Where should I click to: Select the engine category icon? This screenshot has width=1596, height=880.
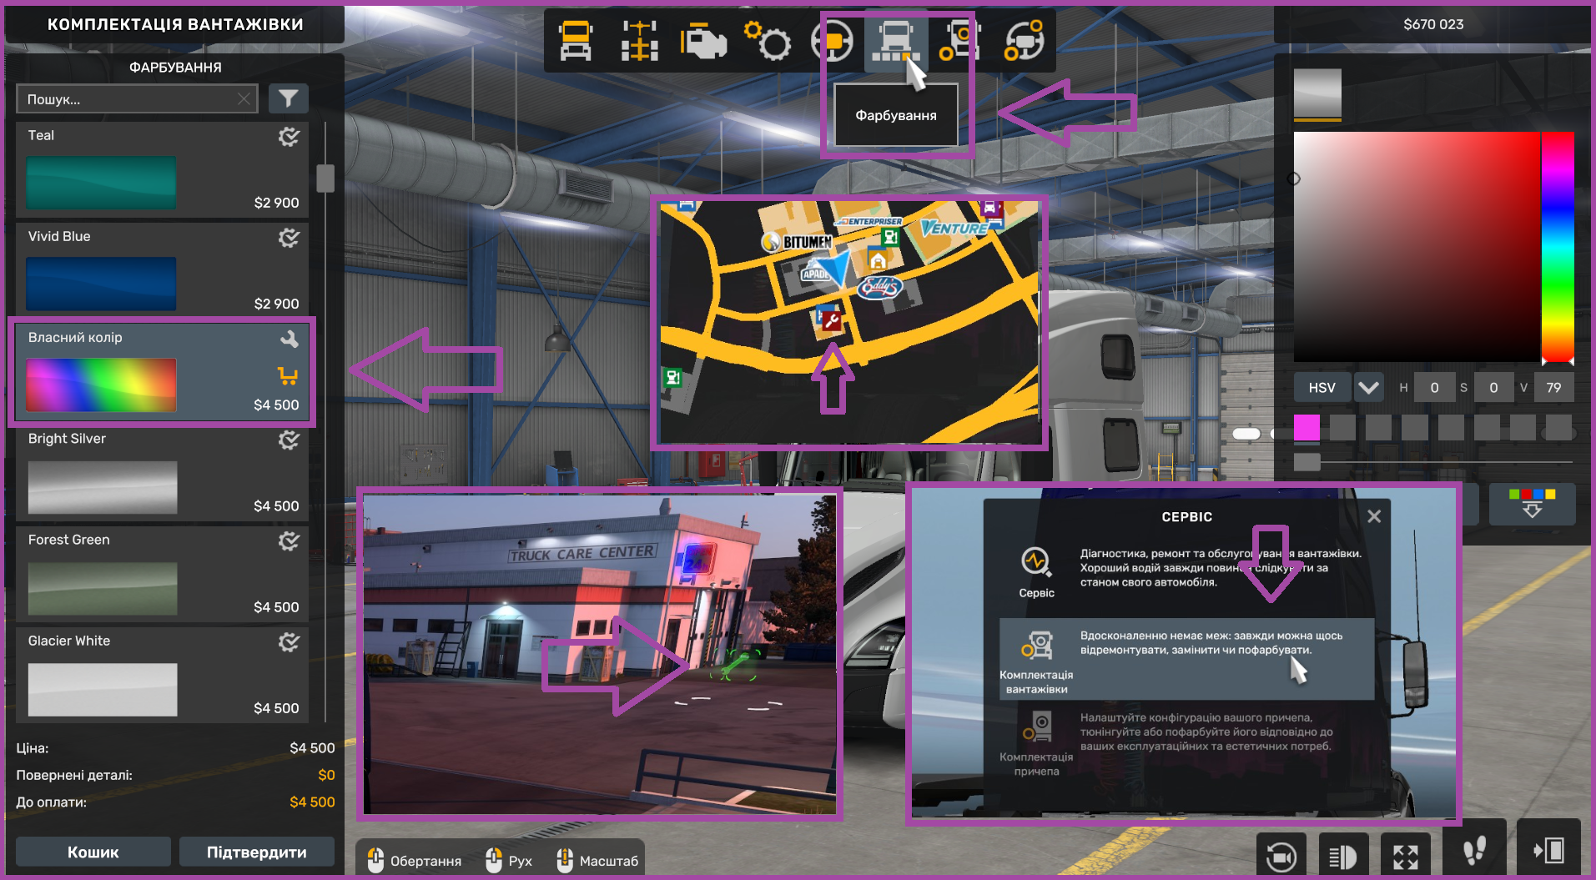coord(702,41)
